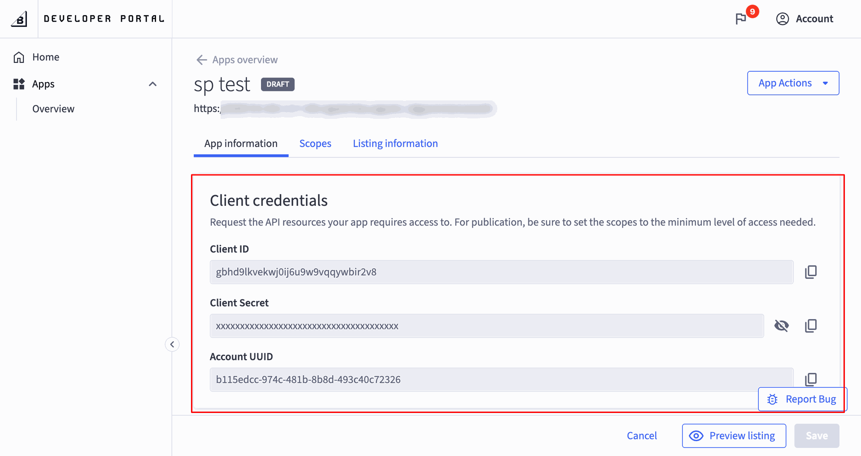
Task: Click the Cancel link
Action: click(x=642, y=436)
